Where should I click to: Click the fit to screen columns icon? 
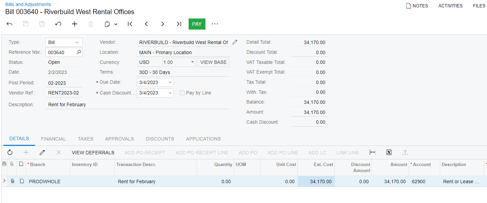(x=372, y=153)
